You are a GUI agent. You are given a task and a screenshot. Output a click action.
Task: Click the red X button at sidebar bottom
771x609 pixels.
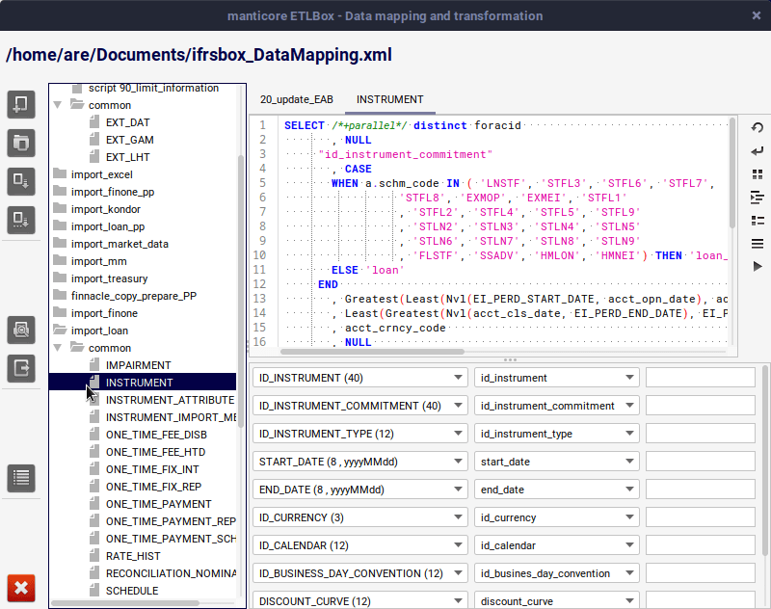point(21,588)
